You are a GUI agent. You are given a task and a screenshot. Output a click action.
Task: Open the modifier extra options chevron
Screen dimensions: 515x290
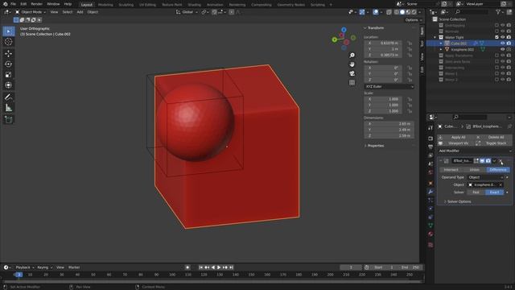coord(494,161)
